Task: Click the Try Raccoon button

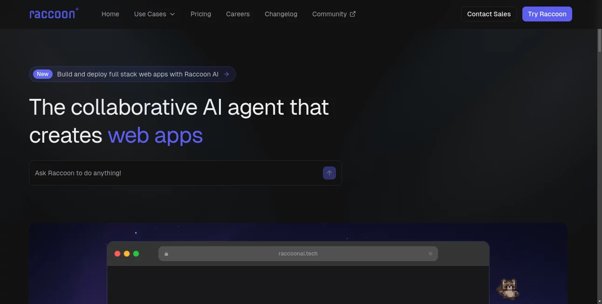Action: tap(547, 14)
